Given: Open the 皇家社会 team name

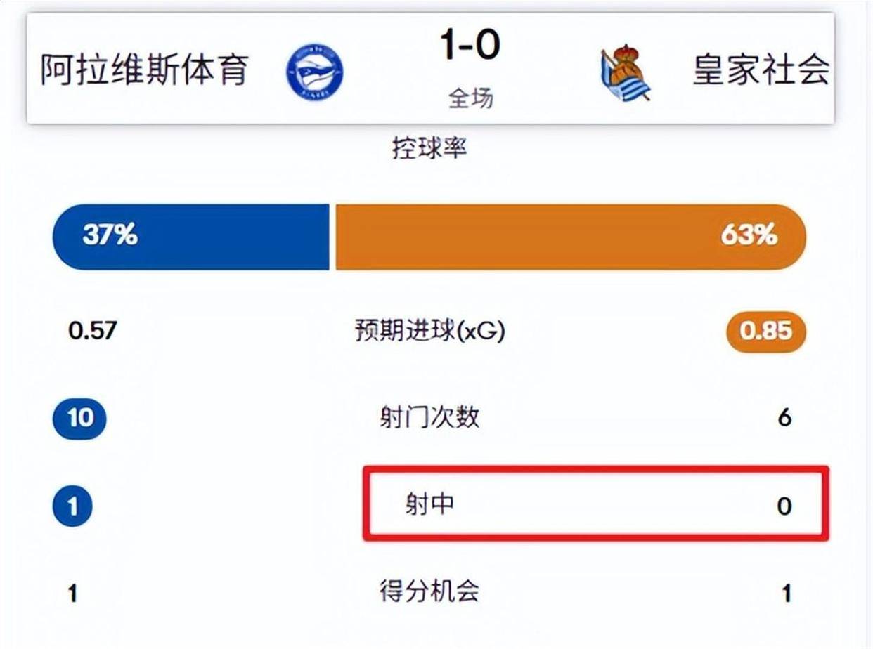Looking at the screenshot, I should tap(761, 70).
